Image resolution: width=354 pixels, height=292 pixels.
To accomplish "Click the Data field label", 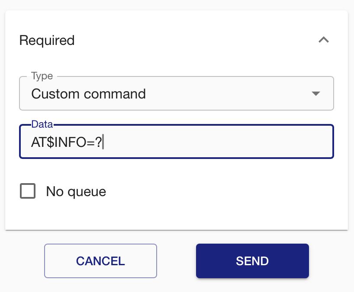I will (x=42, y=124).
